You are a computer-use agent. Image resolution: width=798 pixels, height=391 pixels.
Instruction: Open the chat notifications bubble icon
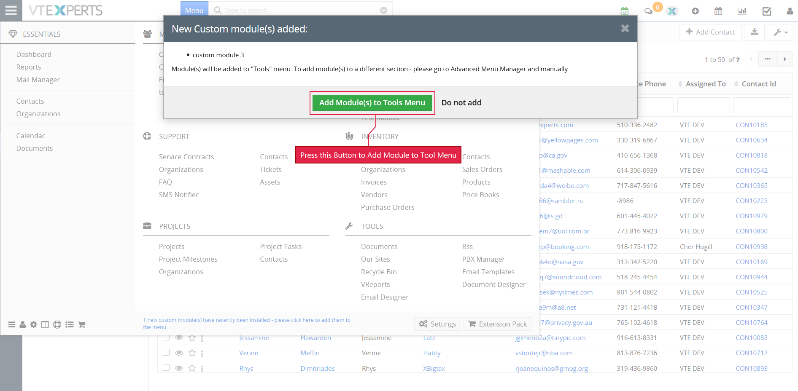tap(648, 11)
